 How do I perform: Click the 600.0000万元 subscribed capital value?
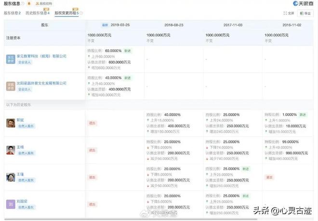[x=119, y=62]
